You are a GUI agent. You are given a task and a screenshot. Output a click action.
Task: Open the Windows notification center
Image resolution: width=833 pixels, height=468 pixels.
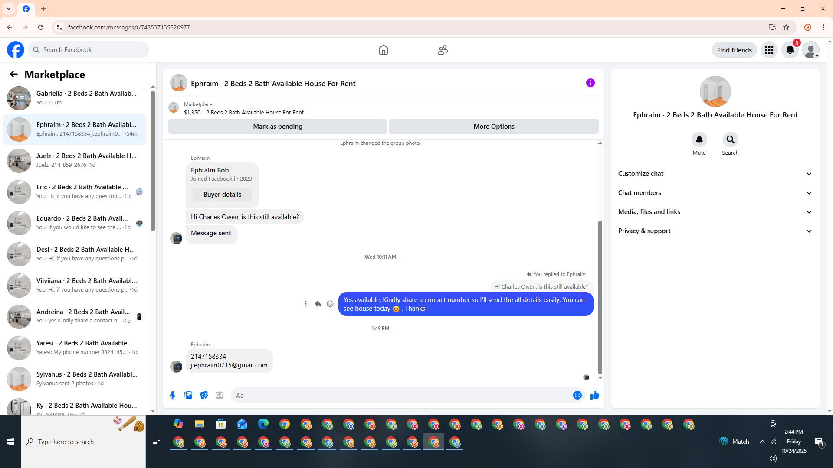[819, 442]
